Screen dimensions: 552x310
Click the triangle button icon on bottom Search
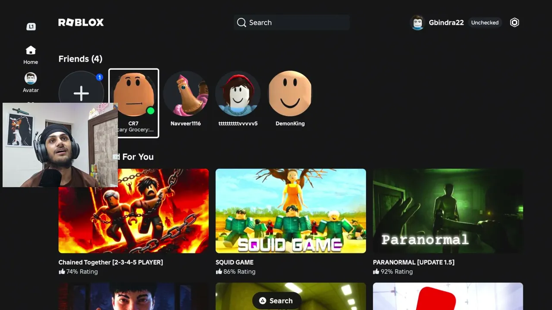262,301
